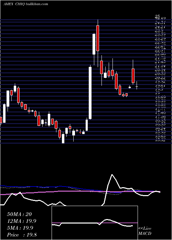Click the last doji candle on the right
This screenshot has height=240, width=172.
pyautogui.click(x=137, y=86)
